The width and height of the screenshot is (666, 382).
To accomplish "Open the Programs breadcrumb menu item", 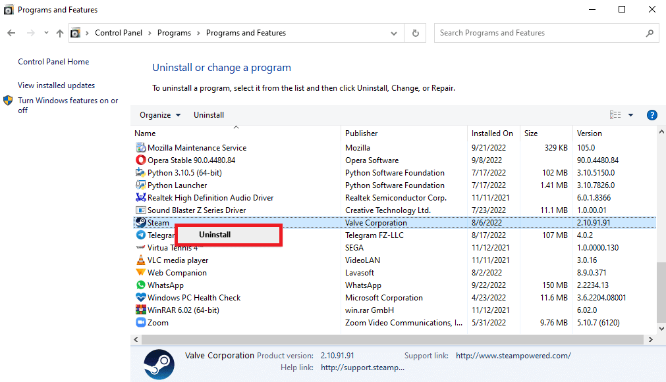I will coord(173,32).
